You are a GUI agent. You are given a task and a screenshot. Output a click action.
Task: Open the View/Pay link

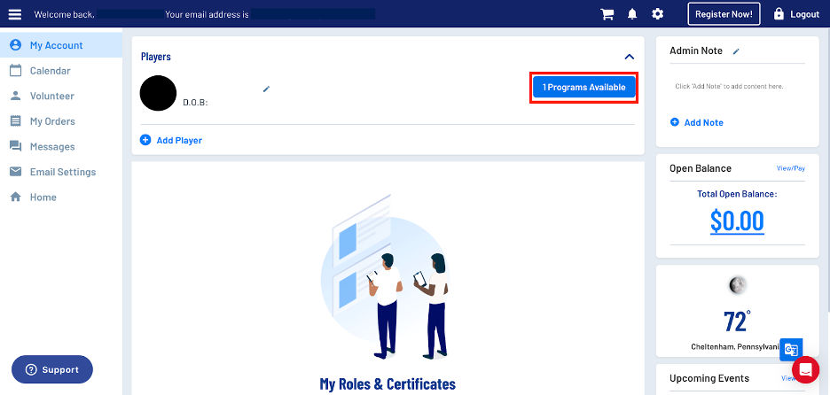(791, 168)
